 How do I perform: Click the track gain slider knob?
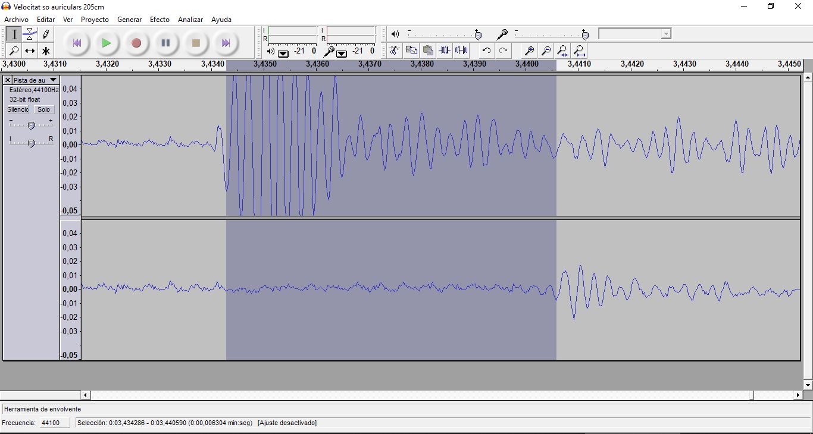pos(31,125)
